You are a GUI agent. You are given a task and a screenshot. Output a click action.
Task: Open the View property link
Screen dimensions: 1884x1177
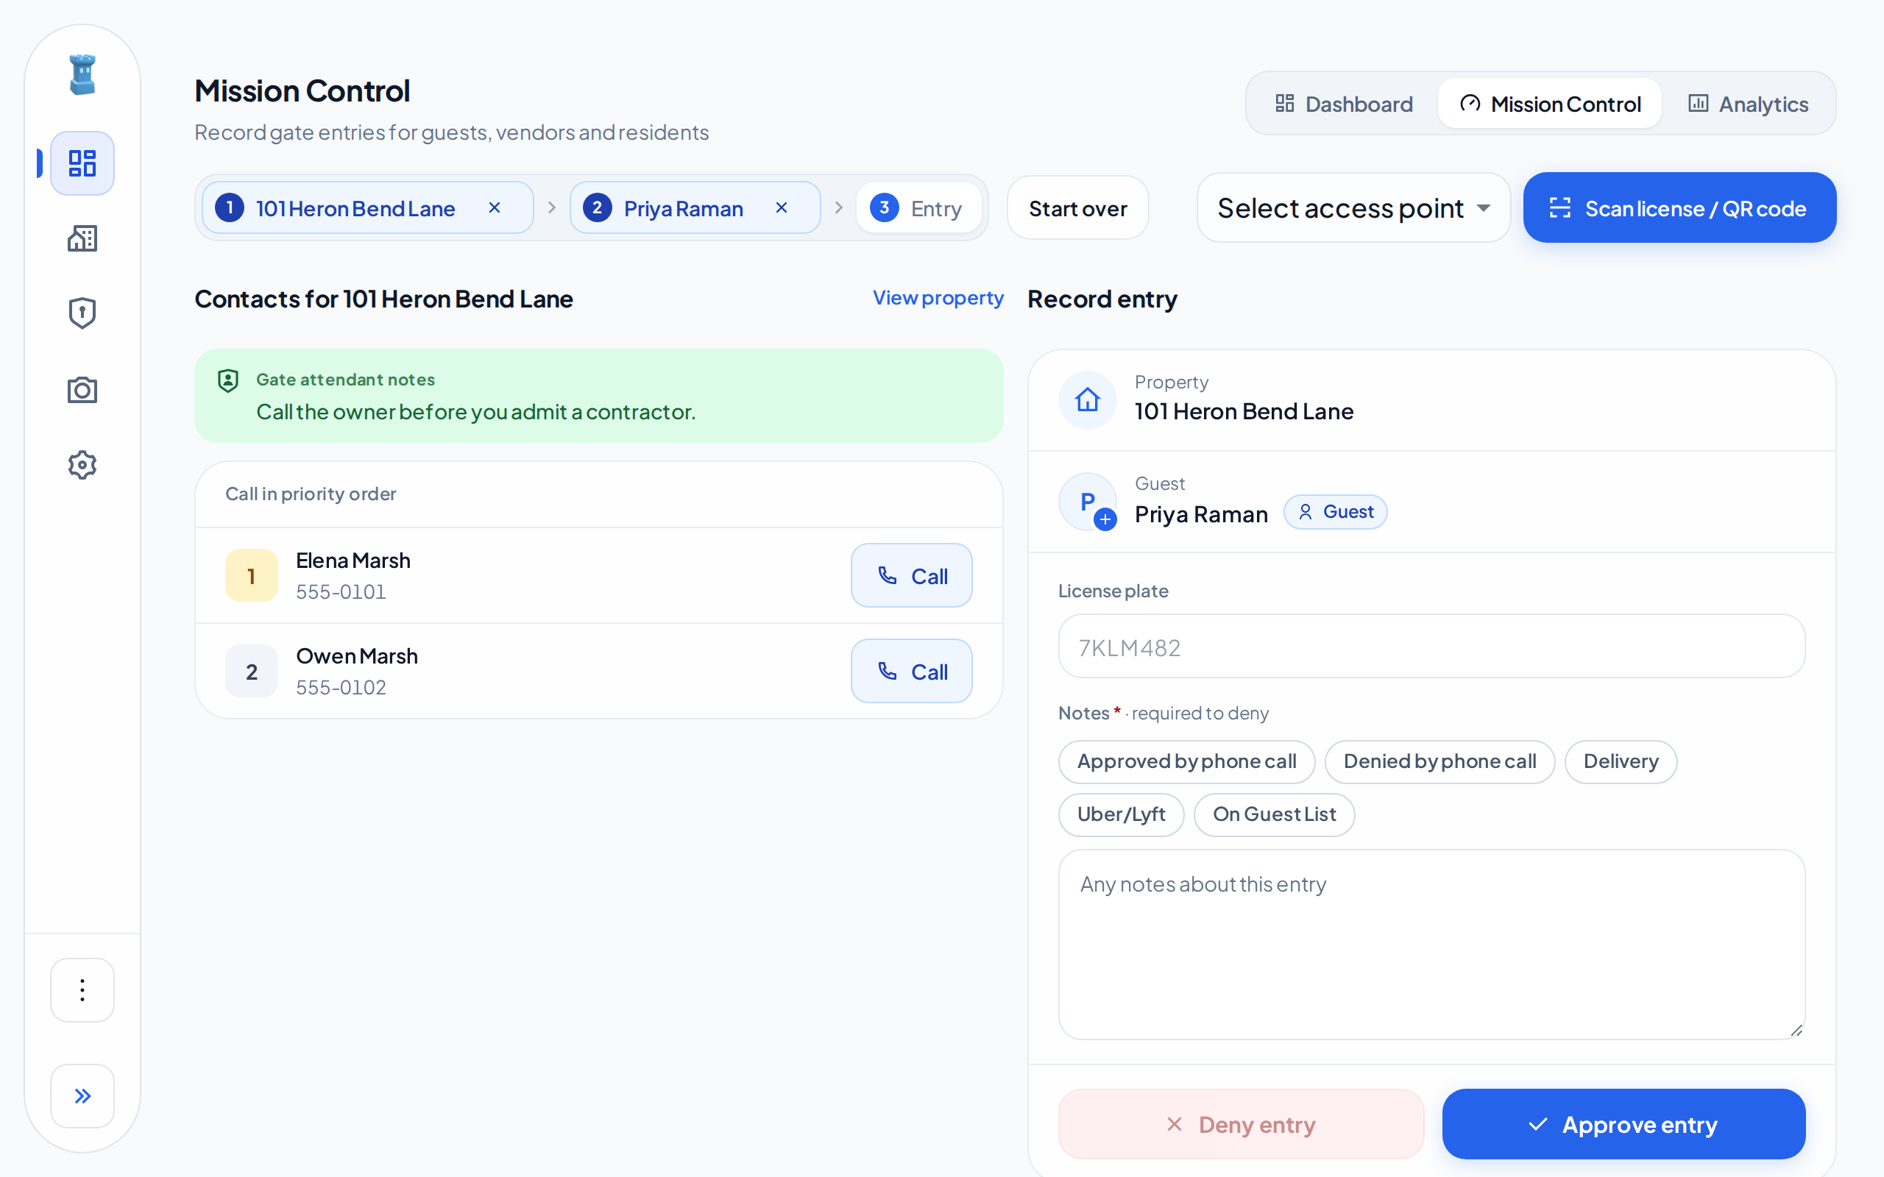point(938,297)
